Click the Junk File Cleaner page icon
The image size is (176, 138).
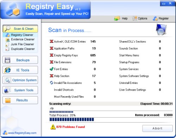pos(7,44)
